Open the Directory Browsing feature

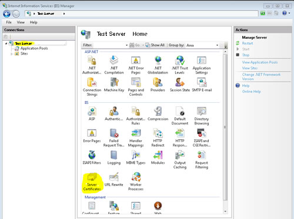[x=202, y=116]
